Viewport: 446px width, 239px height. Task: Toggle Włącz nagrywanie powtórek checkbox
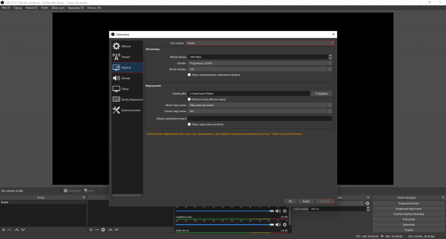[x=189, y=124]
